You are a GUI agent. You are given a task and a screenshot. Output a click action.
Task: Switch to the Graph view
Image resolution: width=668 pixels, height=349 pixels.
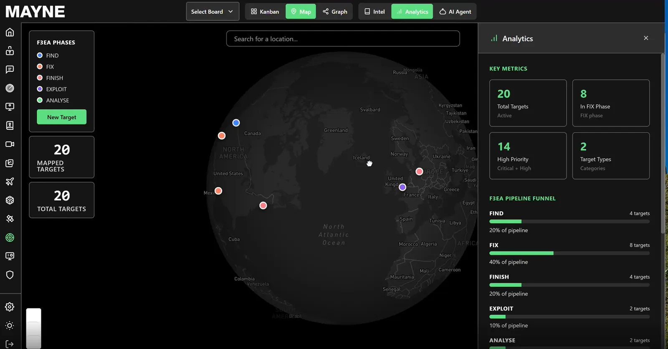[x=335, y=11]
